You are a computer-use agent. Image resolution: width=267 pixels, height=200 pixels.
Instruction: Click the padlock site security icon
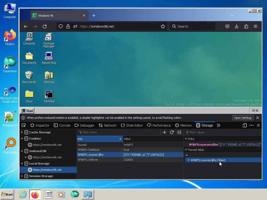[x=68, y=26]
